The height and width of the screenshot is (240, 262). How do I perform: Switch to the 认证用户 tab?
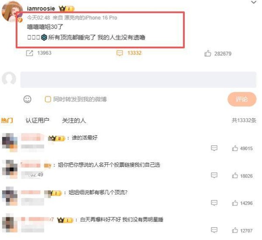click(x=37, y=120)
